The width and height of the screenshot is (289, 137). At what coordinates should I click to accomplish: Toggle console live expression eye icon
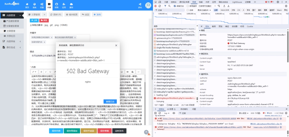[174, 113]
